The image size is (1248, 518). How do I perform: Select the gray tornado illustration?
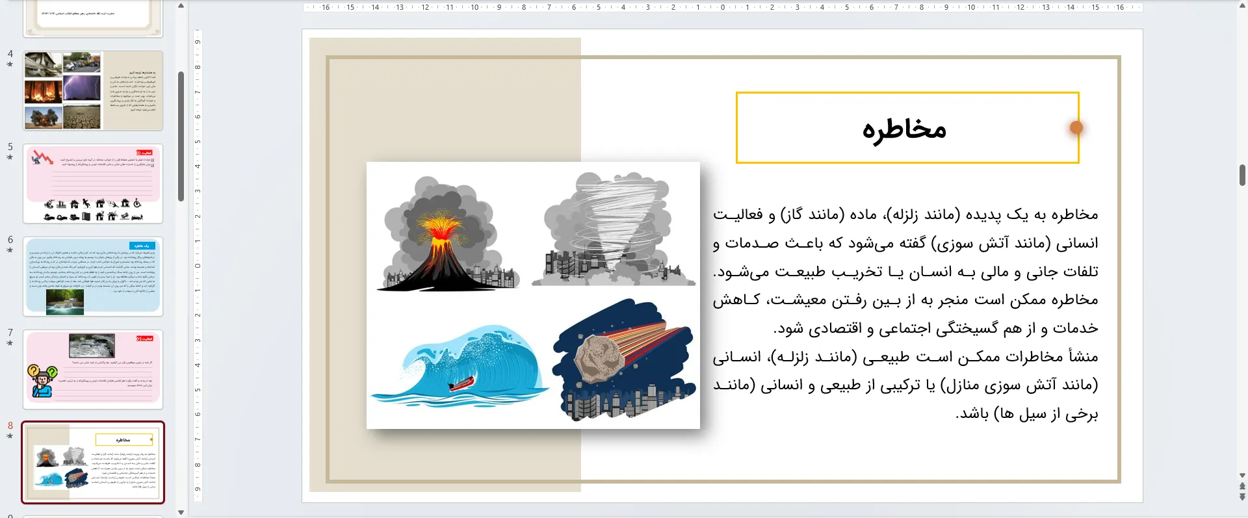[x=613, y=229]
